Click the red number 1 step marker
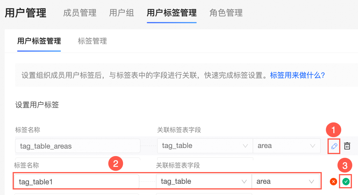Screen dimensions: 358x195 point(333,130)
